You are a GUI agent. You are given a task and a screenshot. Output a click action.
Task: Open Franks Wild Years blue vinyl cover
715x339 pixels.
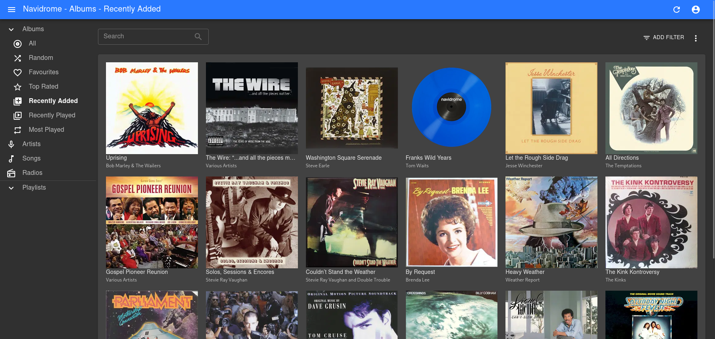451,107
